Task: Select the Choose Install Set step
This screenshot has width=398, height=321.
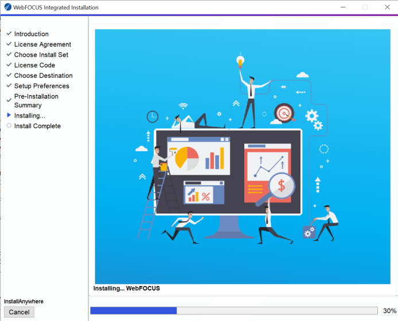Action: click(41, 55)
